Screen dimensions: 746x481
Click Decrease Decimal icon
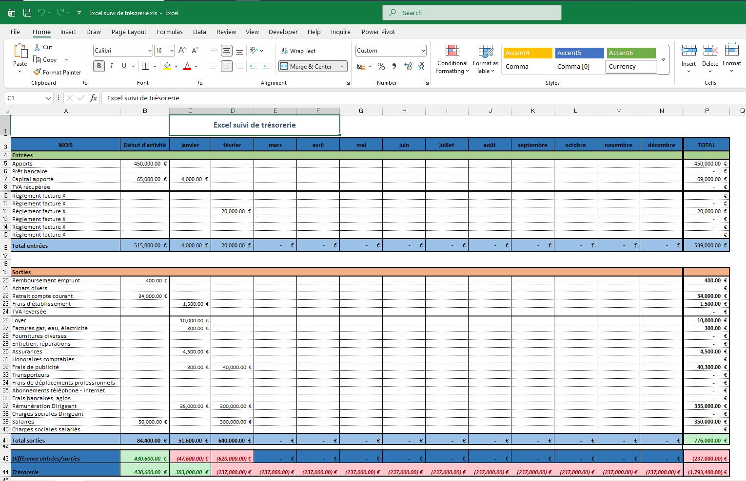coord(421,66)
